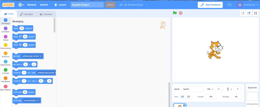This screenshot has width=260, height=107.
Task: Click the blocks palette scrollbar
Action: pos(55,25)
